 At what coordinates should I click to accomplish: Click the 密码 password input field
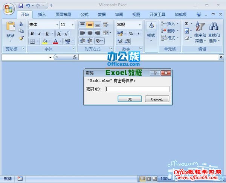[137, 89]
